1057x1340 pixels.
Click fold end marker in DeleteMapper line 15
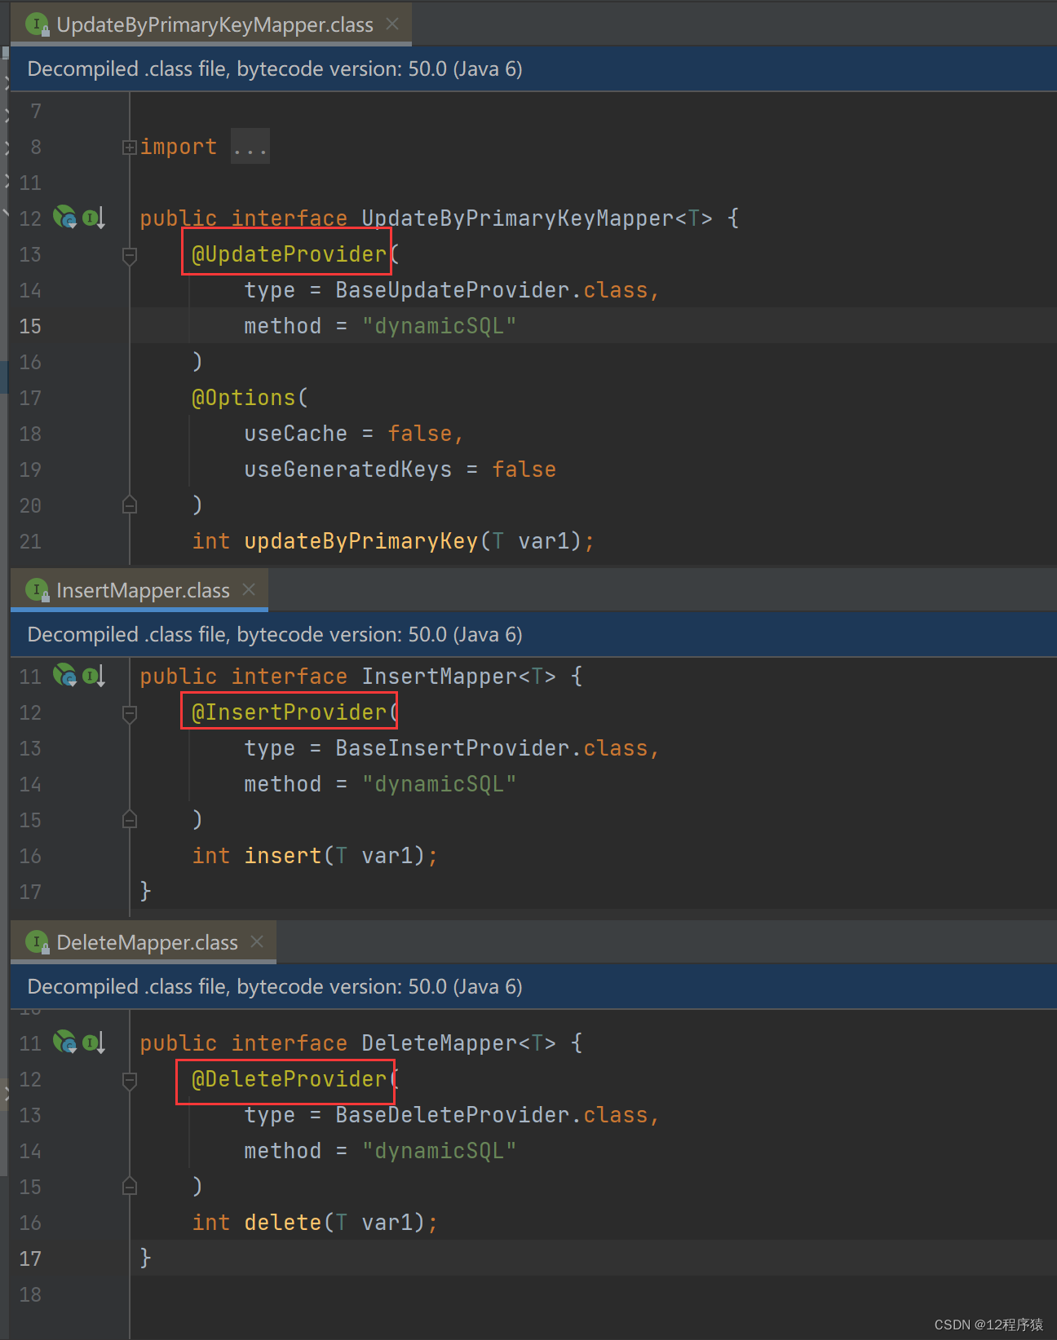[x=129, y=1186]
